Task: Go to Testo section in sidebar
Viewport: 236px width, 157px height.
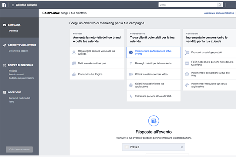Action: [x=11, y=102]
